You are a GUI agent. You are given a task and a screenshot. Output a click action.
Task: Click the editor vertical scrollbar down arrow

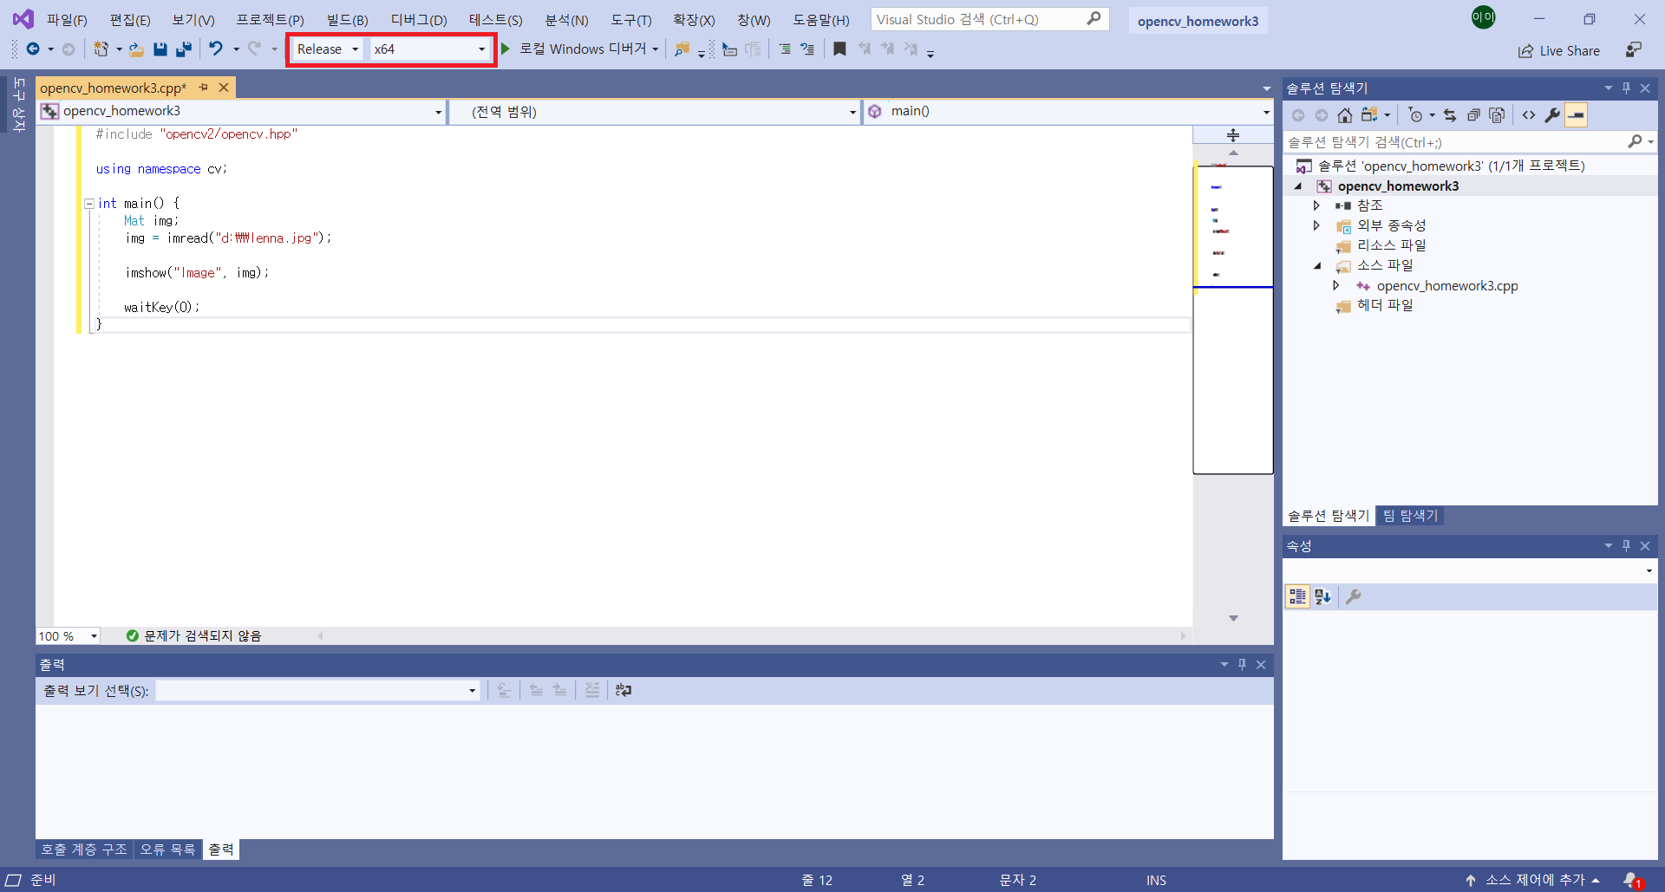point(1233,618)
